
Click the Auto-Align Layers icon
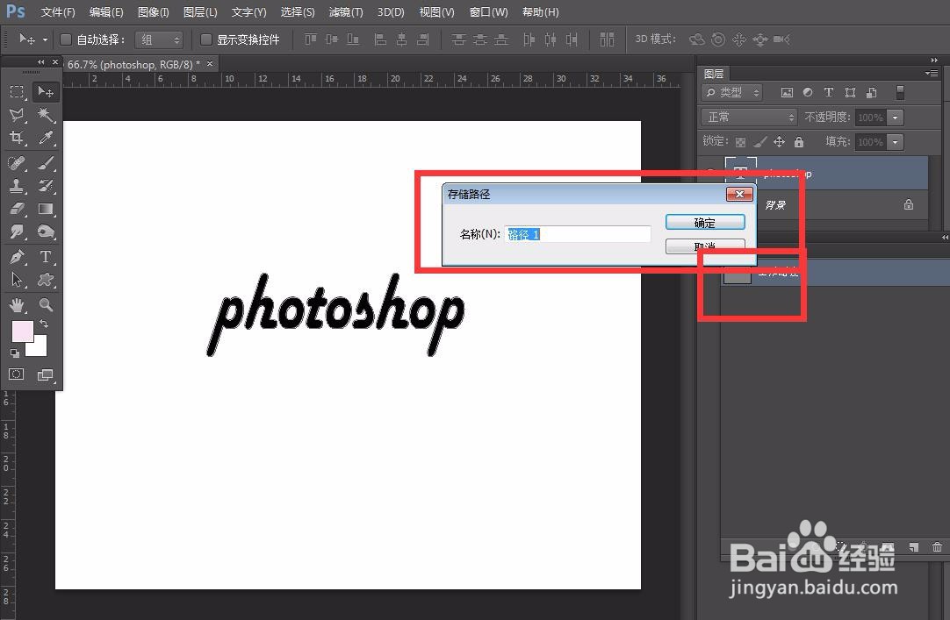(x=607, y=40)
